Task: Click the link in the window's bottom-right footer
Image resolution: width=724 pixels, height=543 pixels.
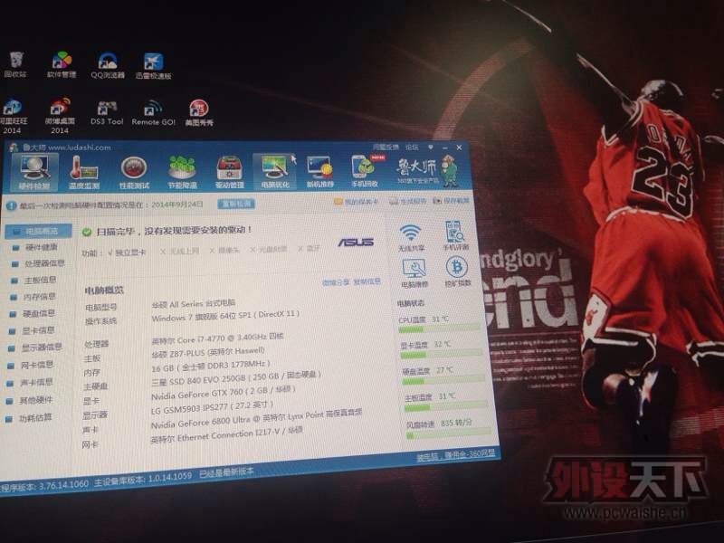Action: (x=456, y=455)
